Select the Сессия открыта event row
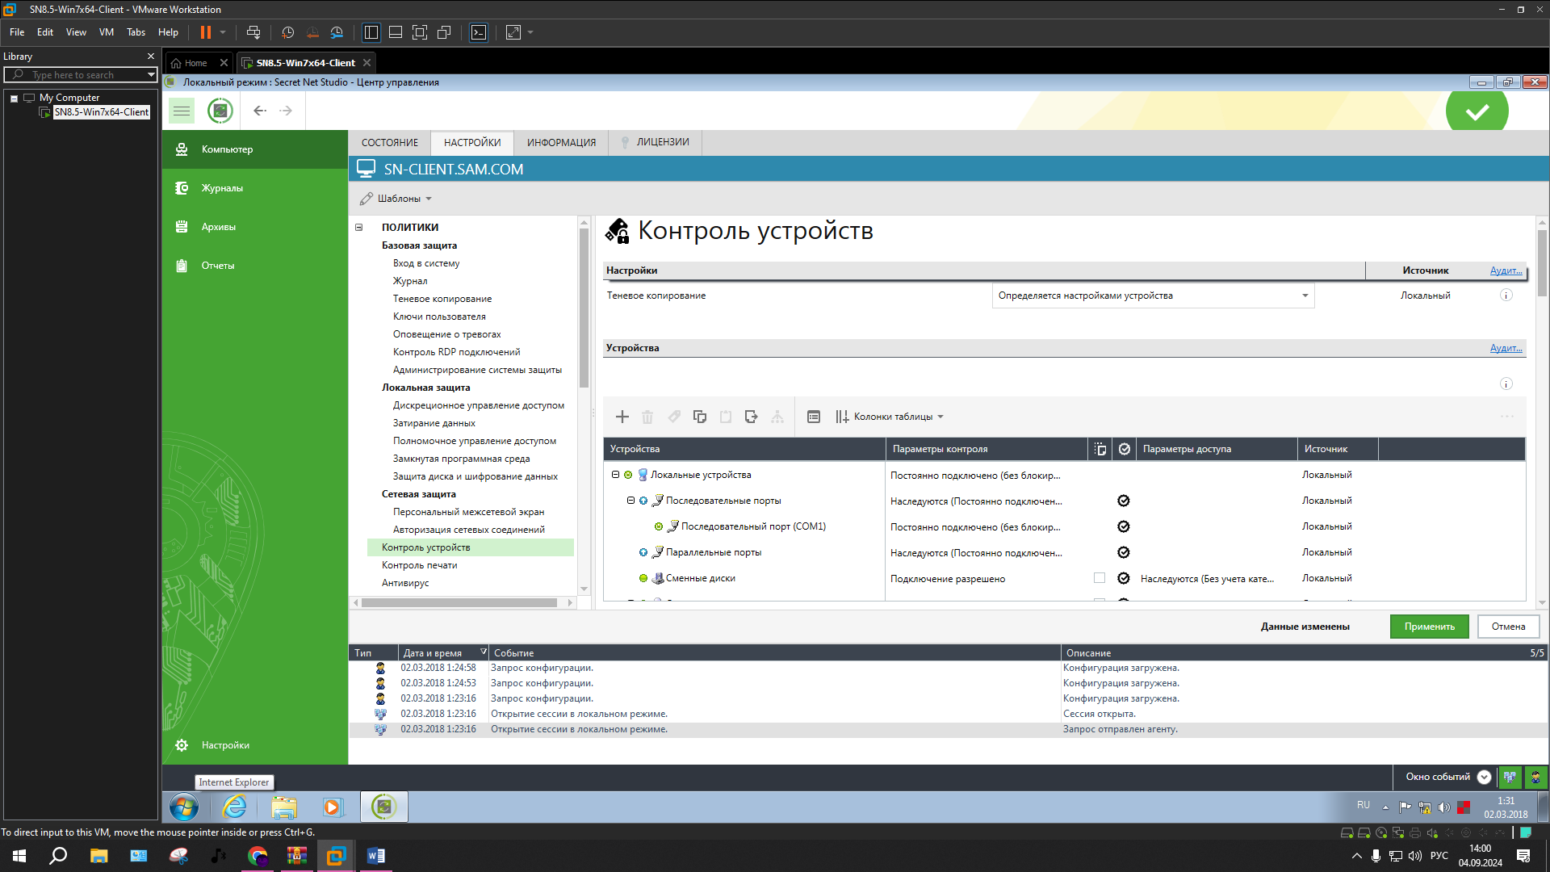Viewport: 1550px width, 872px height. point(948,714)
